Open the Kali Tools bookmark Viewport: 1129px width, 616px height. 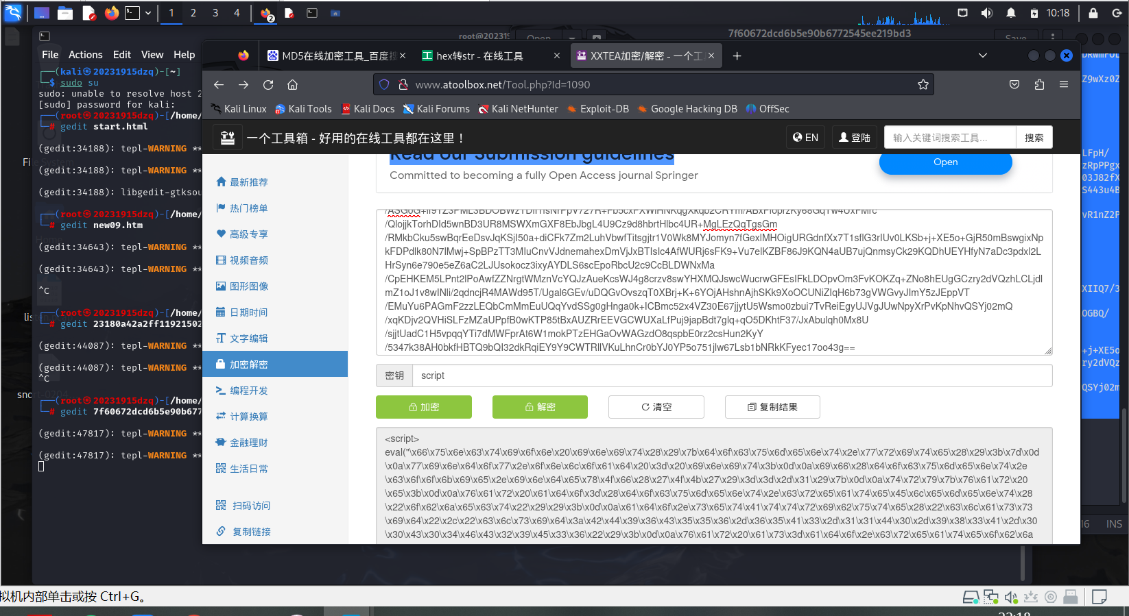(303, 109)
